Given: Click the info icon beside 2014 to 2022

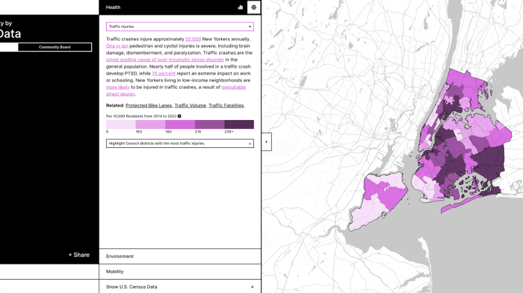Looking at the screenshot, I should (x=179, y=116).
